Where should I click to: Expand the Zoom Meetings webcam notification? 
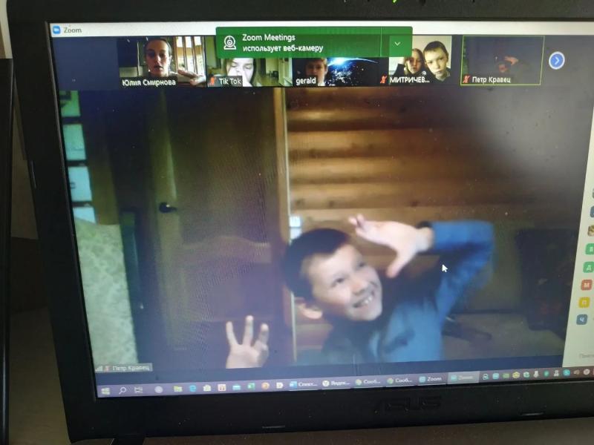point(397,44)
